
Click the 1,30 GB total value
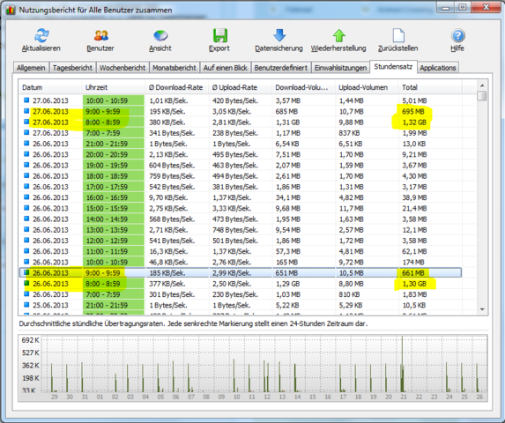coord(414,284)
